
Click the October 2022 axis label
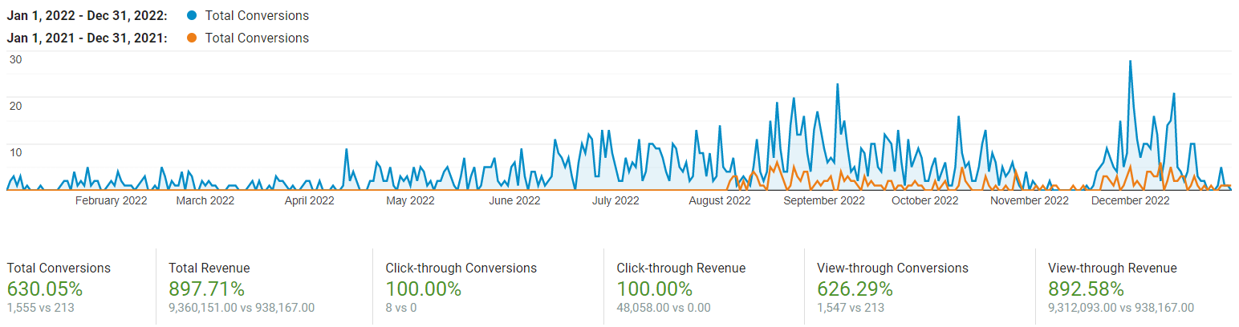(924, 200)
